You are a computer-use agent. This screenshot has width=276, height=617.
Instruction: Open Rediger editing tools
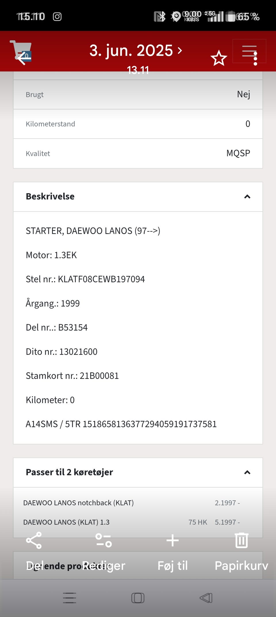coord(103,541)
